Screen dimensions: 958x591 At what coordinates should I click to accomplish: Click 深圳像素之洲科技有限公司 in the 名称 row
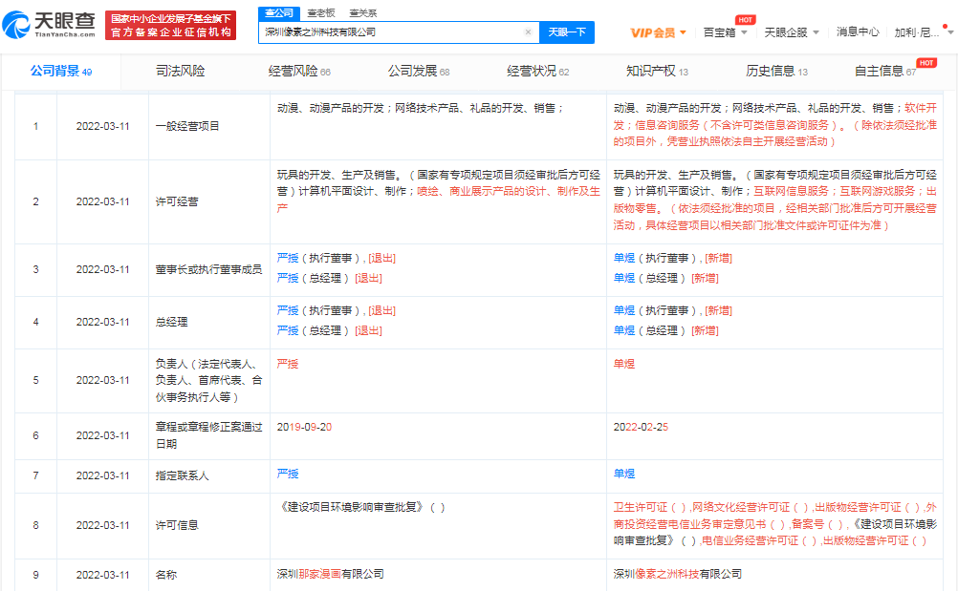(x=678, y=574)
